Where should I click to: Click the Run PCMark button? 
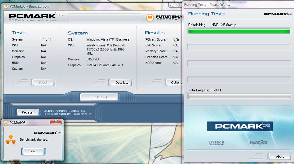(99, 97)
